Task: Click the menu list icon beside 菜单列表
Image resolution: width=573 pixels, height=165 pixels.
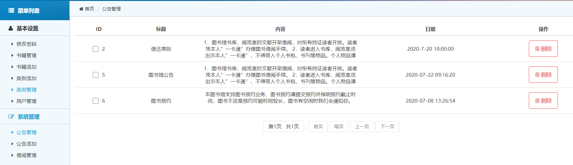Action: click(11, 11)
